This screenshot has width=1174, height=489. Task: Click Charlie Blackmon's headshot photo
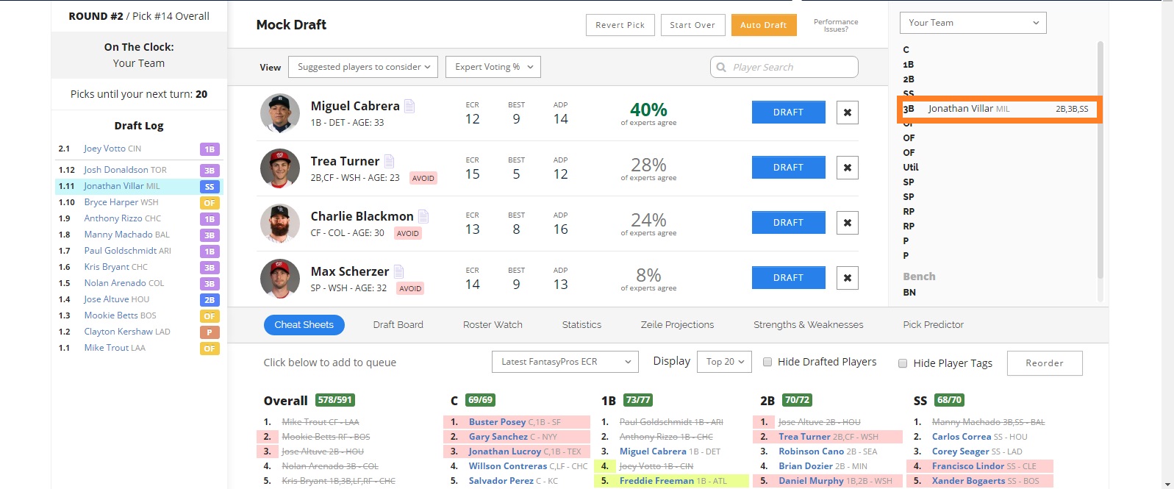(x=280, y=224)
